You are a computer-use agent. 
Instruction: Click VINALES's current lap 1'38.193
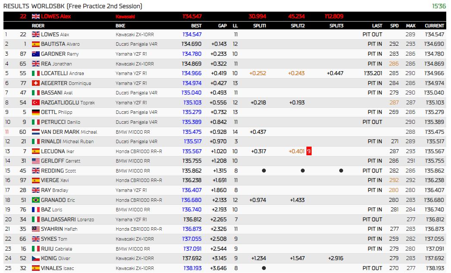[x=435, y=268]
